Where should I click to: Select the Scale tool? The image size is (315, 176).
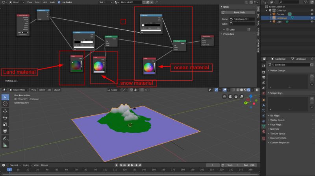pos(5,124)
